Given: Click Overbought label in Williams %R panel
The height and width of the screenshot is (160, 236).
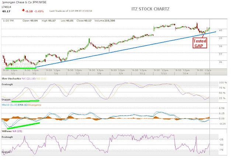Looking at the screenshot, I should click(x=7, y=137).
